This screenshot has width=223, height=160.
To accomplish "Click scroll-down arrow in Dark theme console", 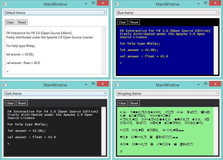I will coord(103,153).
